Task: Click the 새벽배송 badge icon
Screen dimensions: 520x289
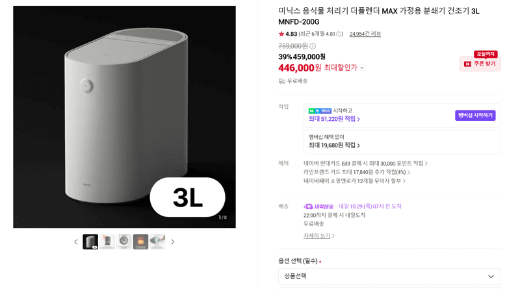Action: (308, 207)
